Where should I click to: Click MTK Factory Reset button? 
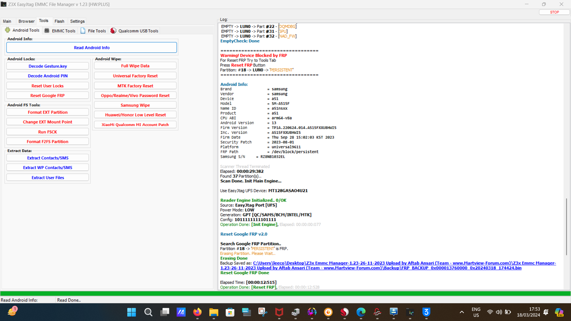(135, 86)
